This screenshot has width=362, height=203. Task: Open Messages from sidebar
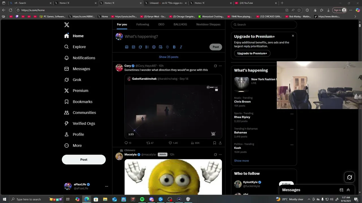77,69
